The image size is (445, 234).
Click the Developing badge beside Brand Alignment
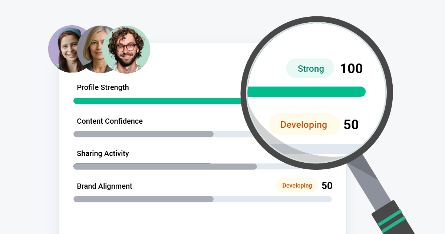tap(297, 185)
